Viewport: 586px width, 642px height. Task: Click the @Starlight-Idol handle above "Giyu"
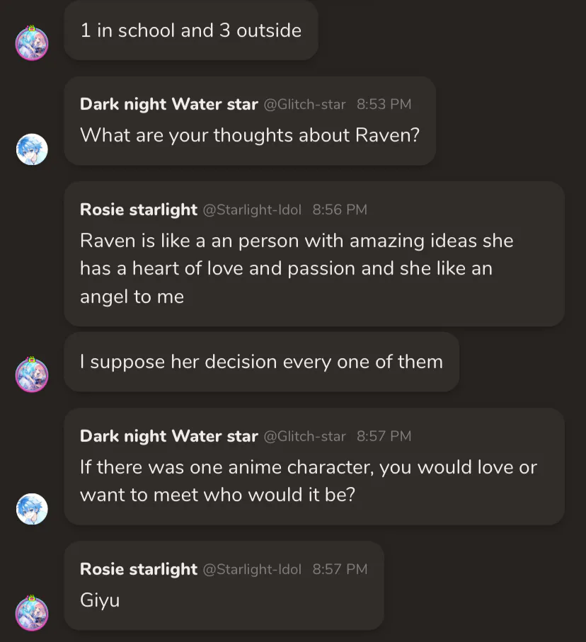pyautogui.click(x=252, y=570)
